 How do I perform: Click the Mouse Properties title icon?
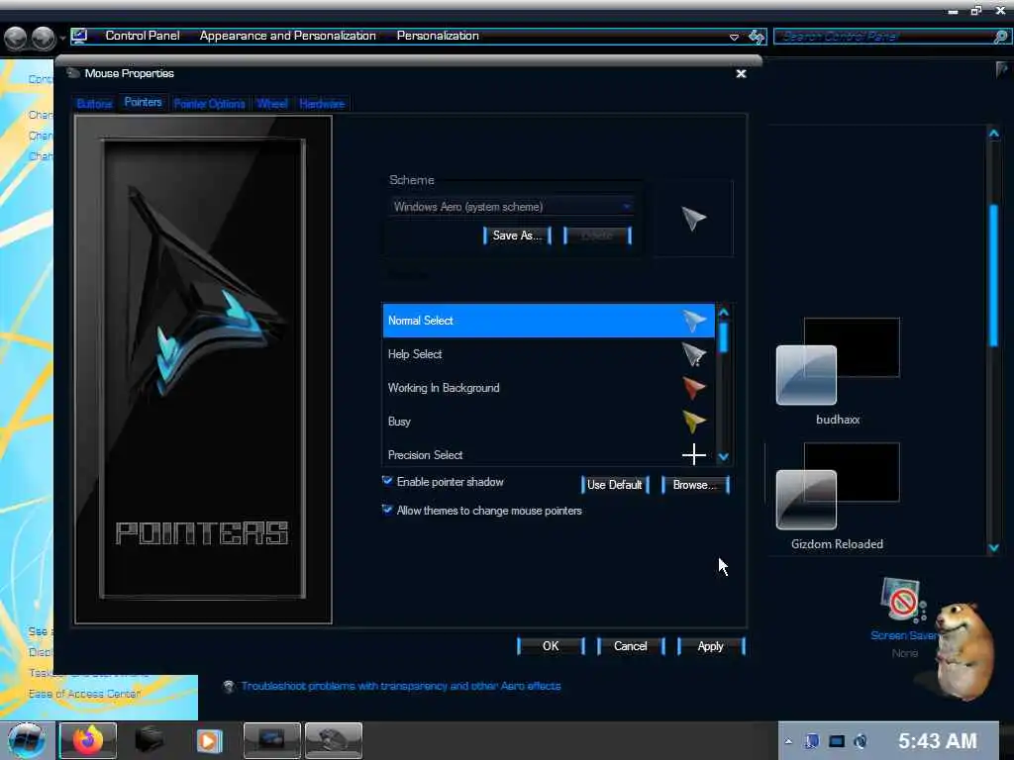(73, 73)
